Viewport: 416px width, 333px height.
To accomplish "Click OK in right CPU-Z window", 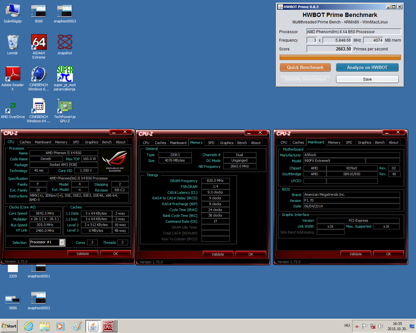I will click(x=389, y=254).
